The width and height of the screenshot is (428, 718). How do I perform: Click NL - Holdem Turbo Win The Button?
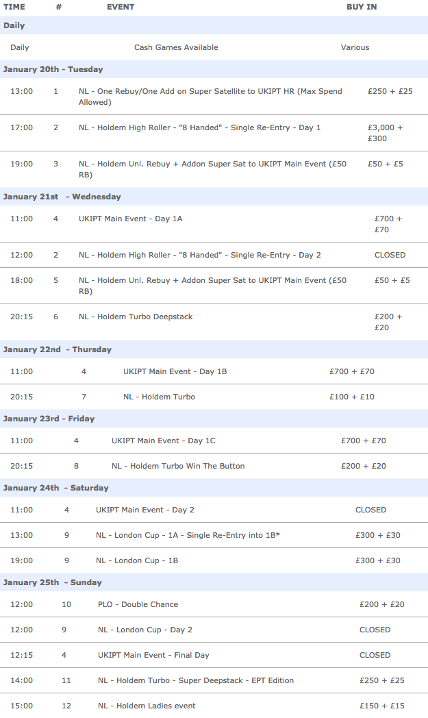pyautogui.click(x=178, y=466)
